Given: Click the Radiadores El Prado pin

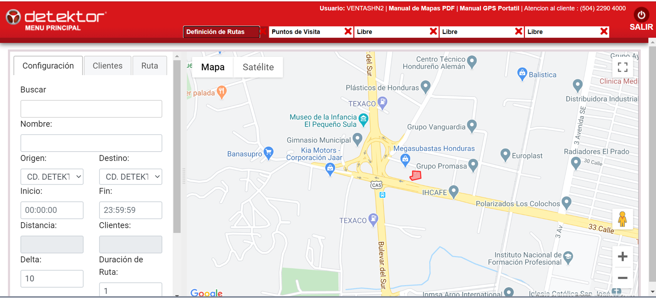Looking at the screenshot, I should click(576, 163).
